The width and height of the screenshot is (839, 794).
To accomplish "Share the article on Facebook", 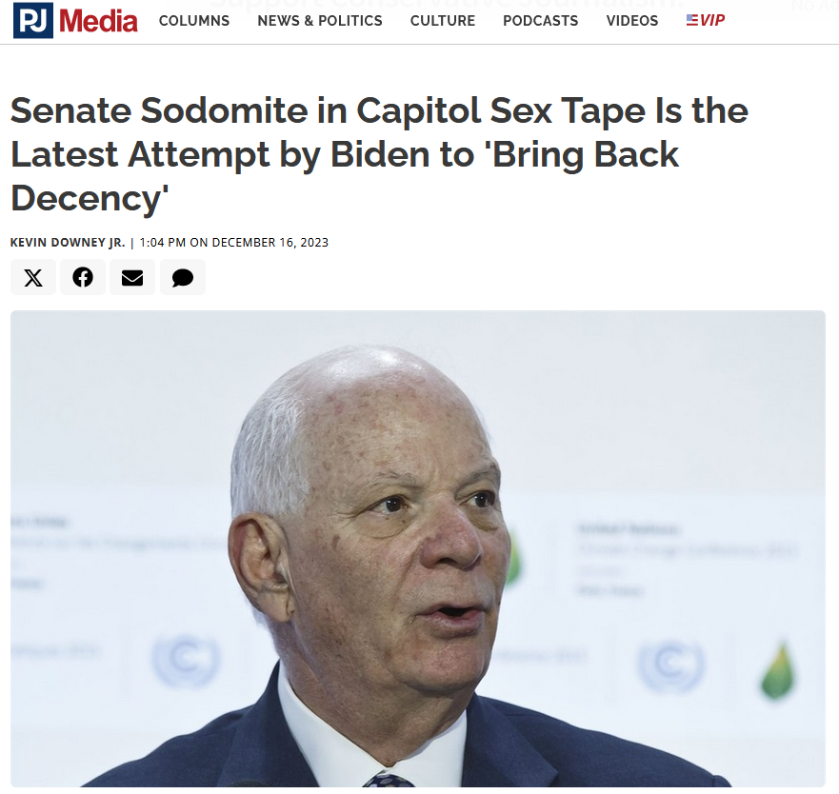I will pyautogui.click(x=83, y=278).
